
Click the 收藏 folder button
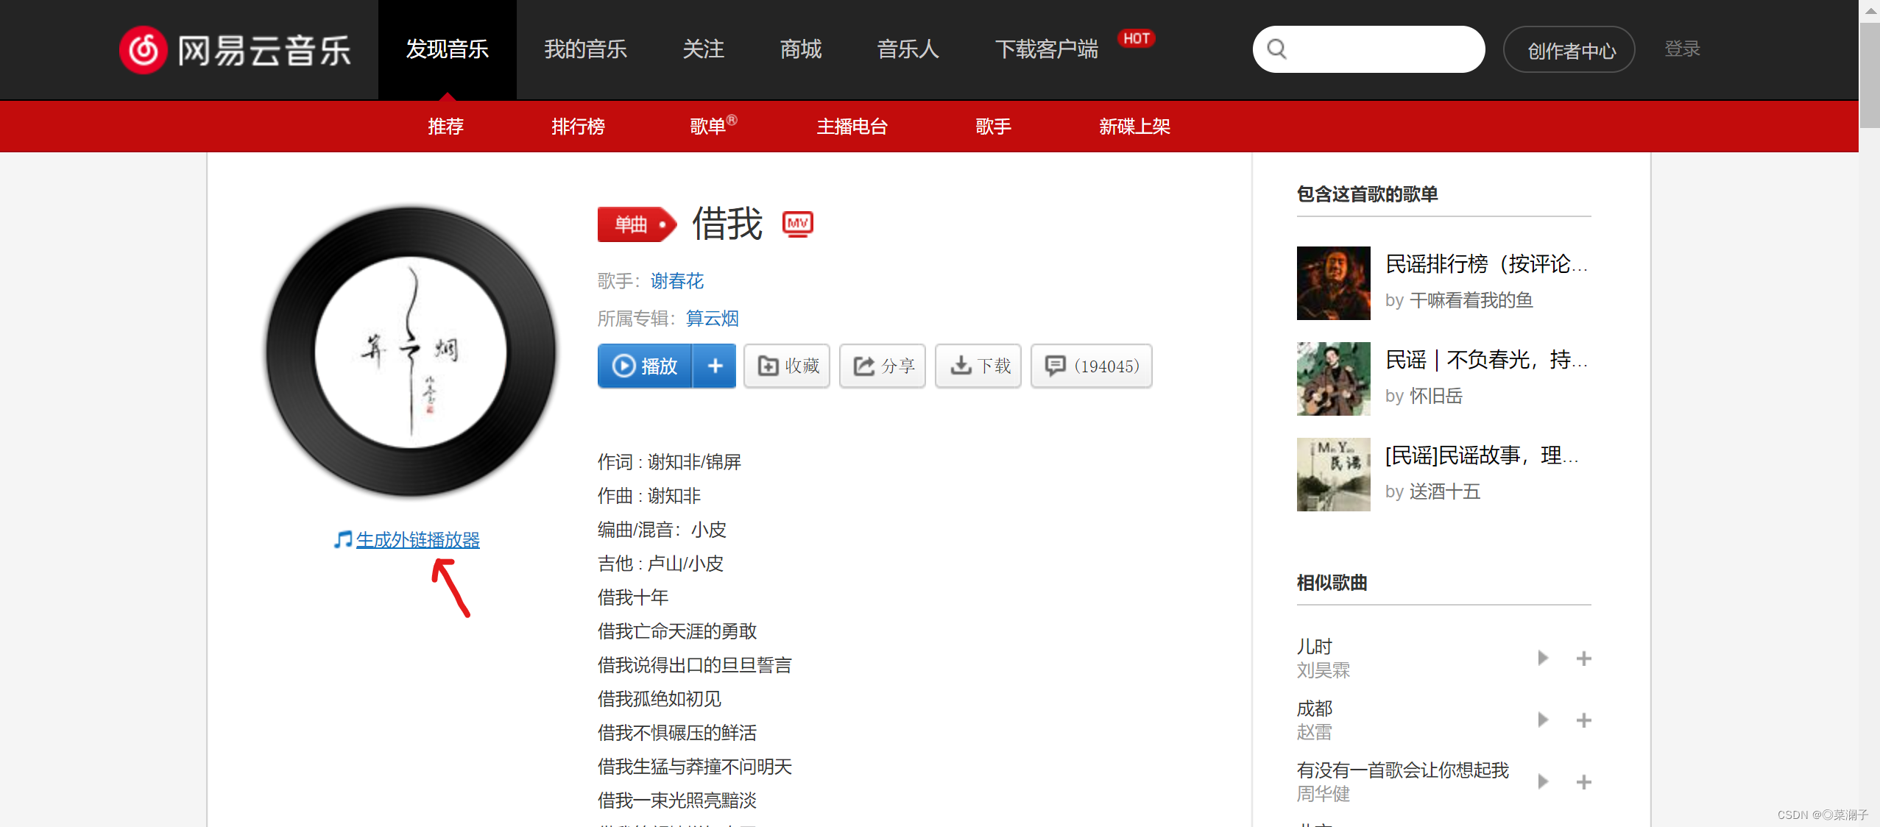(787, 366)
